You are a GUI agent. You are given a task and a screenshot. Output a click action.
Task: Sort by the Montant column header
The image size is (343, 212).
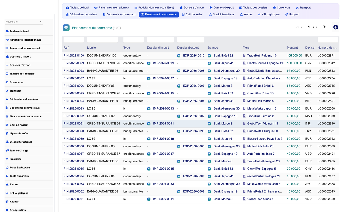click(292, 48)
